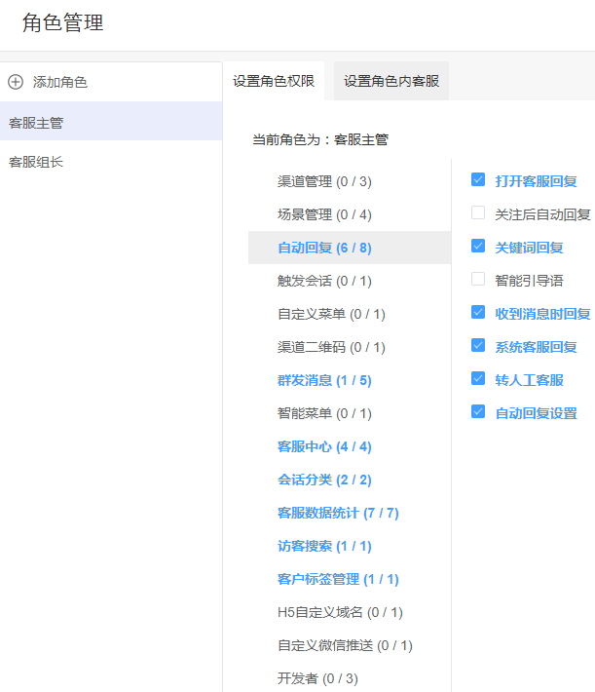
Task: Click the 关注后自动回复 label text
Action: click(x=542, y=214)
